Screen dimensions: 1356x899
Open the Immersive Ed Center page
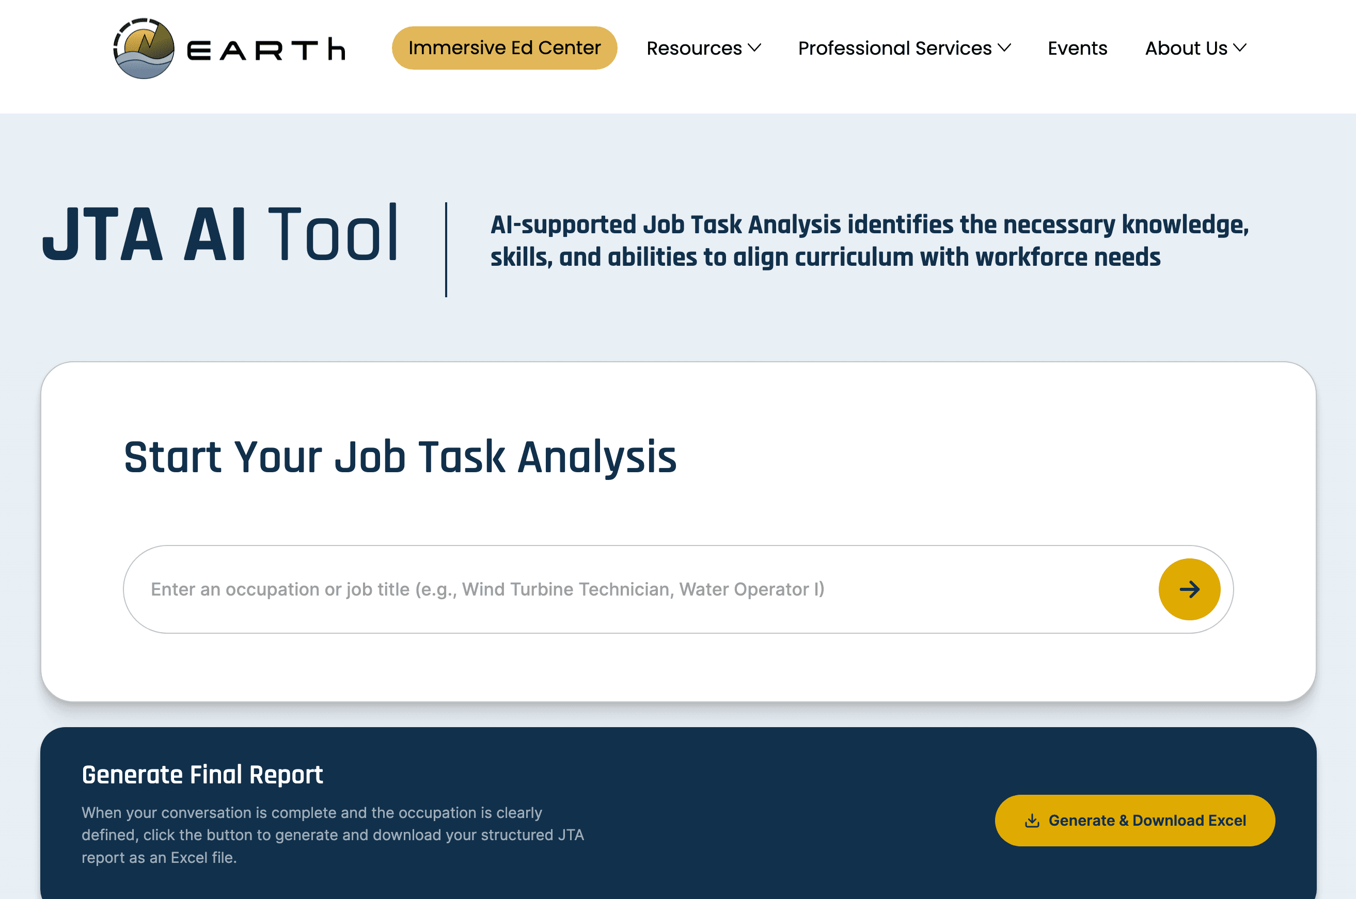[504, 48]
